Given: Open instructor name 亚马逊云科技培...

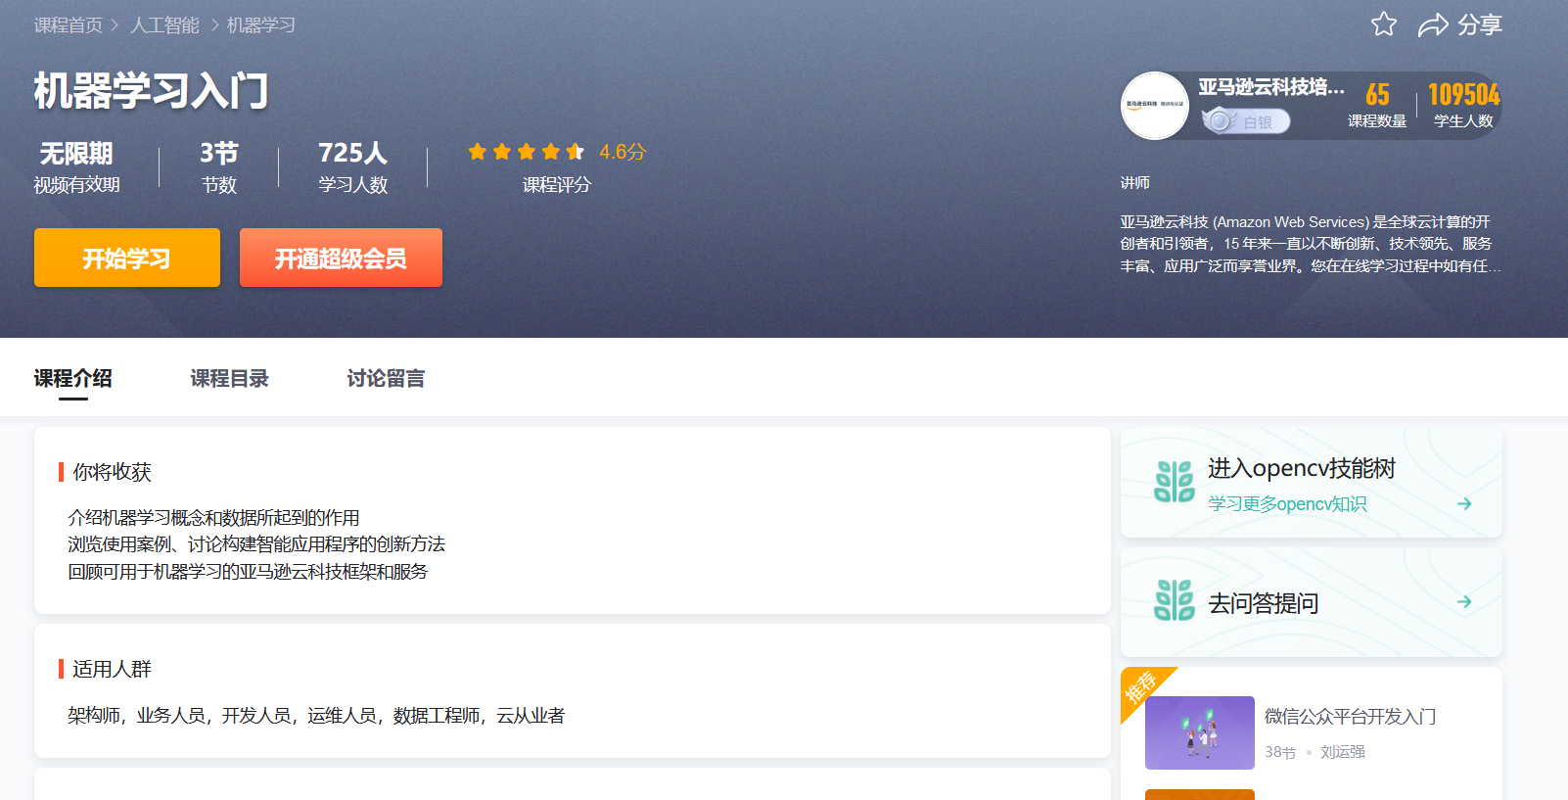Looking at the screenshot, I should [x=1271, y=87].
